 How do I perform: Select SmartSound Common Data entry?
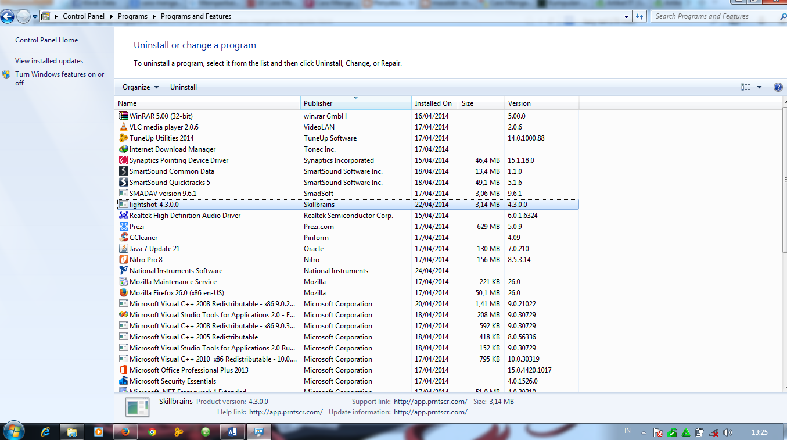[x=347, y=171]
